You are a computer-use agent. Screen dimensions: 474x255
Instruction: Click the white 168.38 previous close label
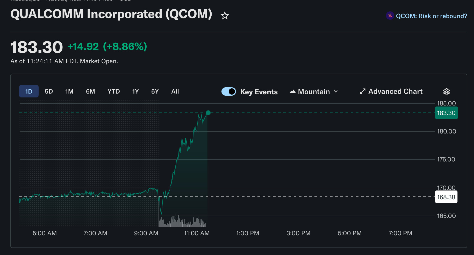[446, 197]
